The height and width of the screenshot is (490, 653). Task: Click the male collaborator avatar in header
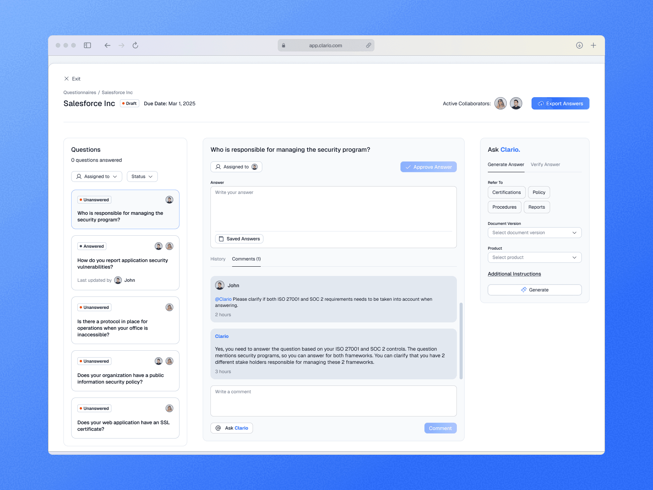click(x=516, y=103)
